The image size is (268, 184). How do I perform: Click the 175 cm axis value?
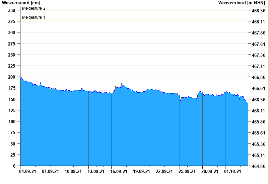[12, 88]
